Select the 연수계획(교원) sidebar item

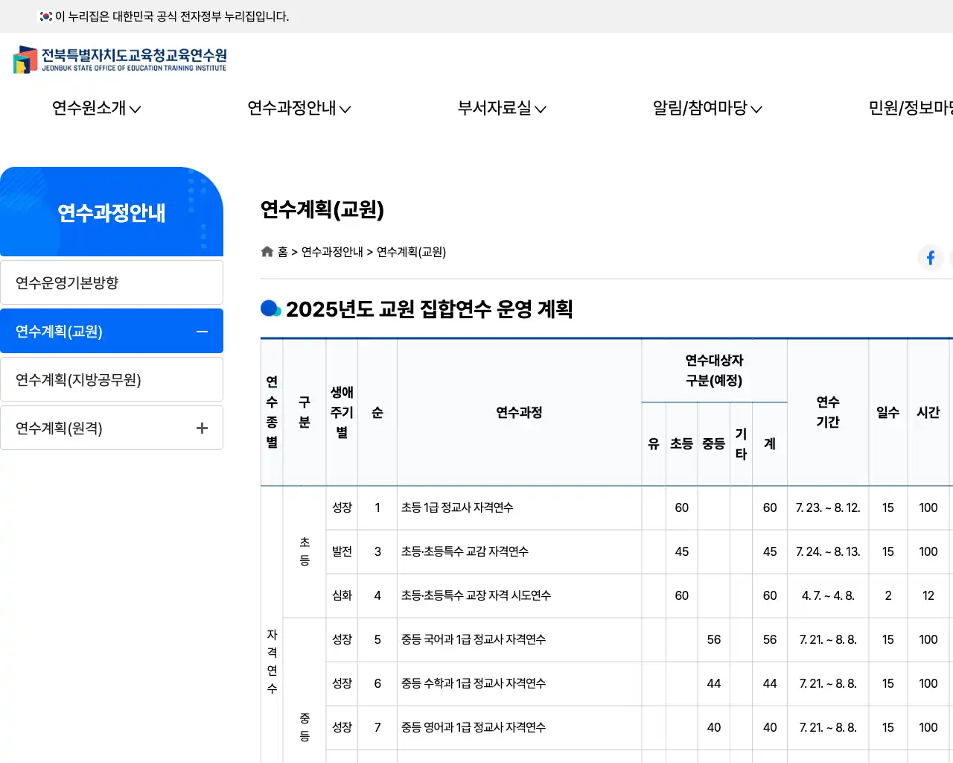click(x=60, y=332)
